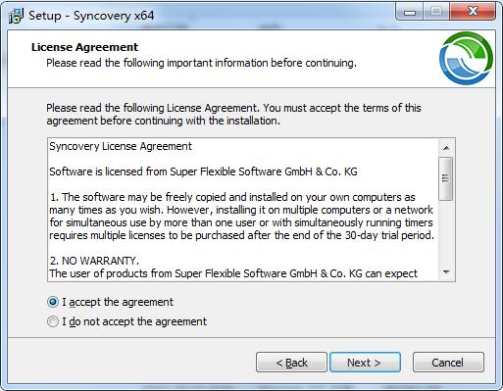
Task: Continue with the 'Next >' button
Action: (x=365, y=363)
